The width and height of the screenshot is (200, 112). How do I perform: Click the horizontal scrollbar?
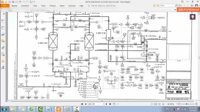102,100
